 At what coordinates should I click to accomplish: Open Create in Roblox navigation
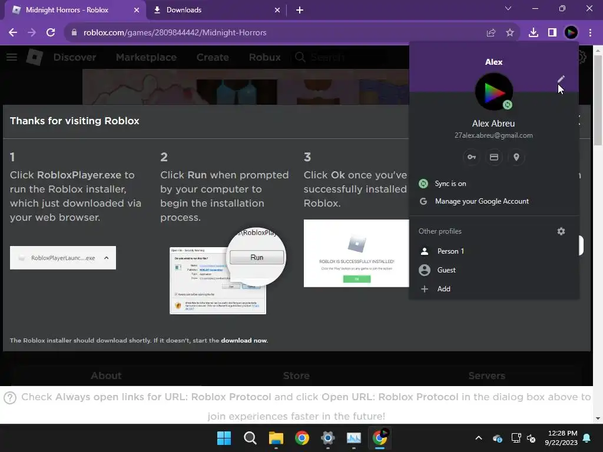213,57
